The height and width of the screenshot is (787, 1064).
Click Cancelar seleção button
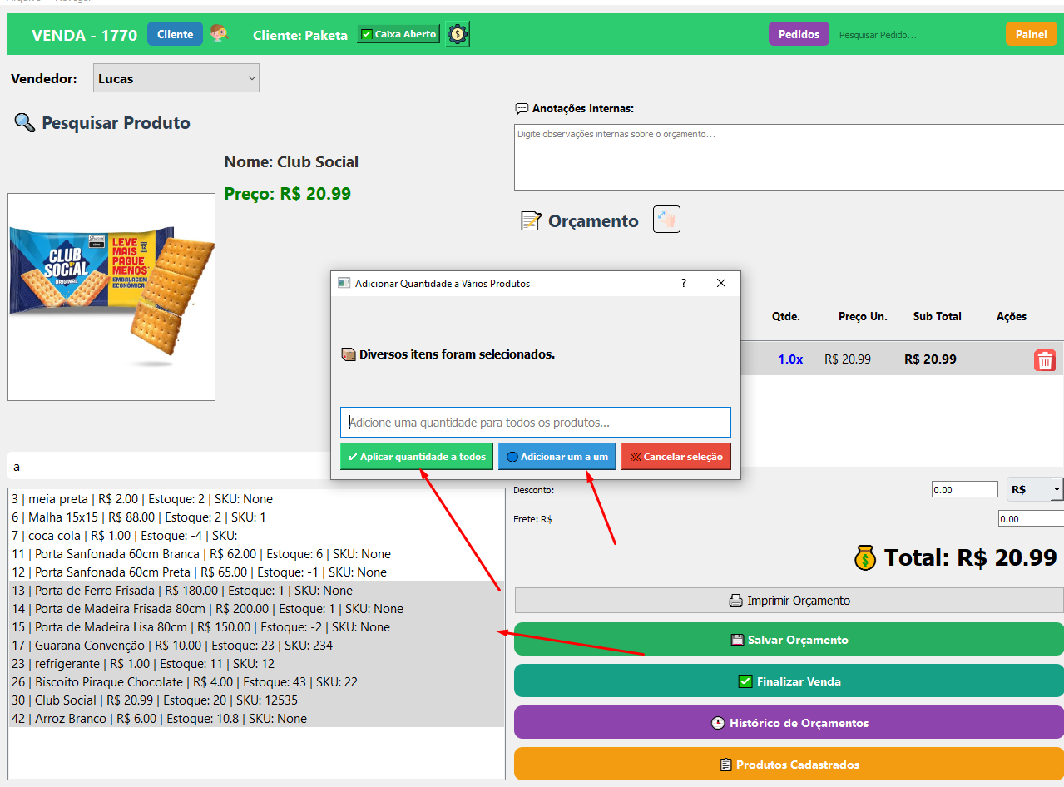click(676, 457)
